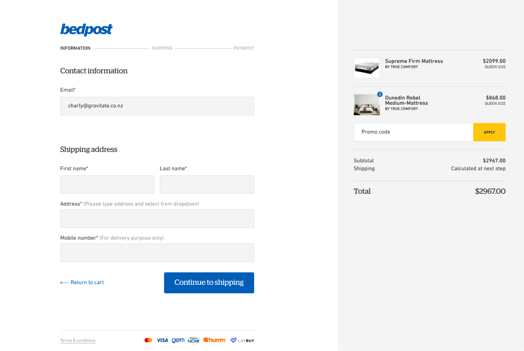Click the Mobile number field

coord(157,253)
